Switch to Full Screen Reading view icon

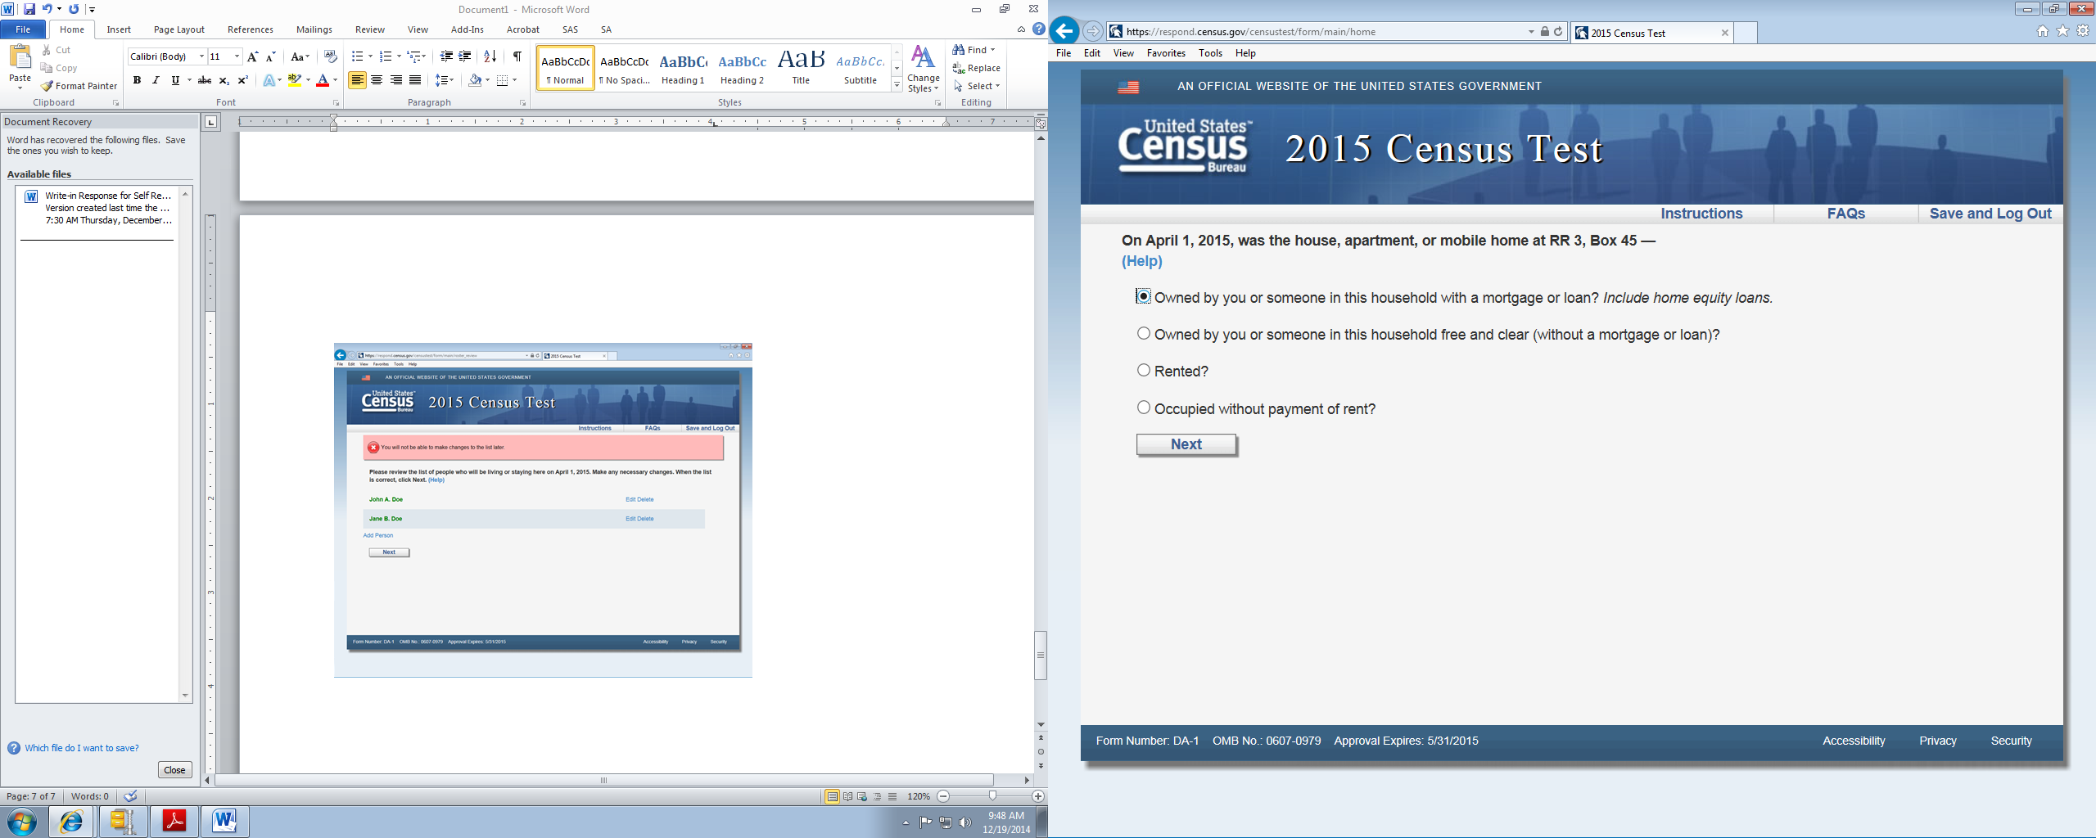[x=847, y=796]
